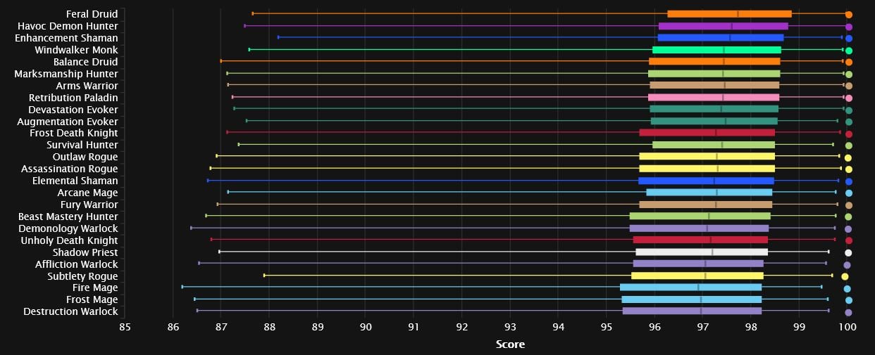Select the Shadow Priest label
The height and width of the screenshot is (355, 875).
85,252
